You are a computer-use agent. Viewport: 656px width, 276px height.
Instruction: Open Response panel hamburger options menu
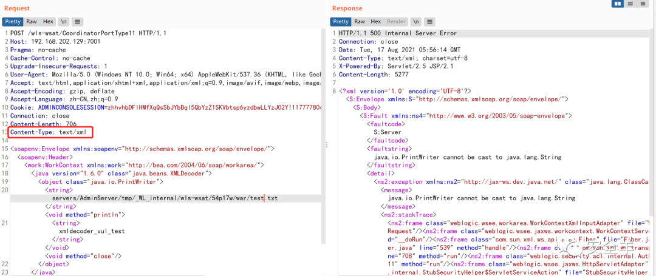pos(430,22)
